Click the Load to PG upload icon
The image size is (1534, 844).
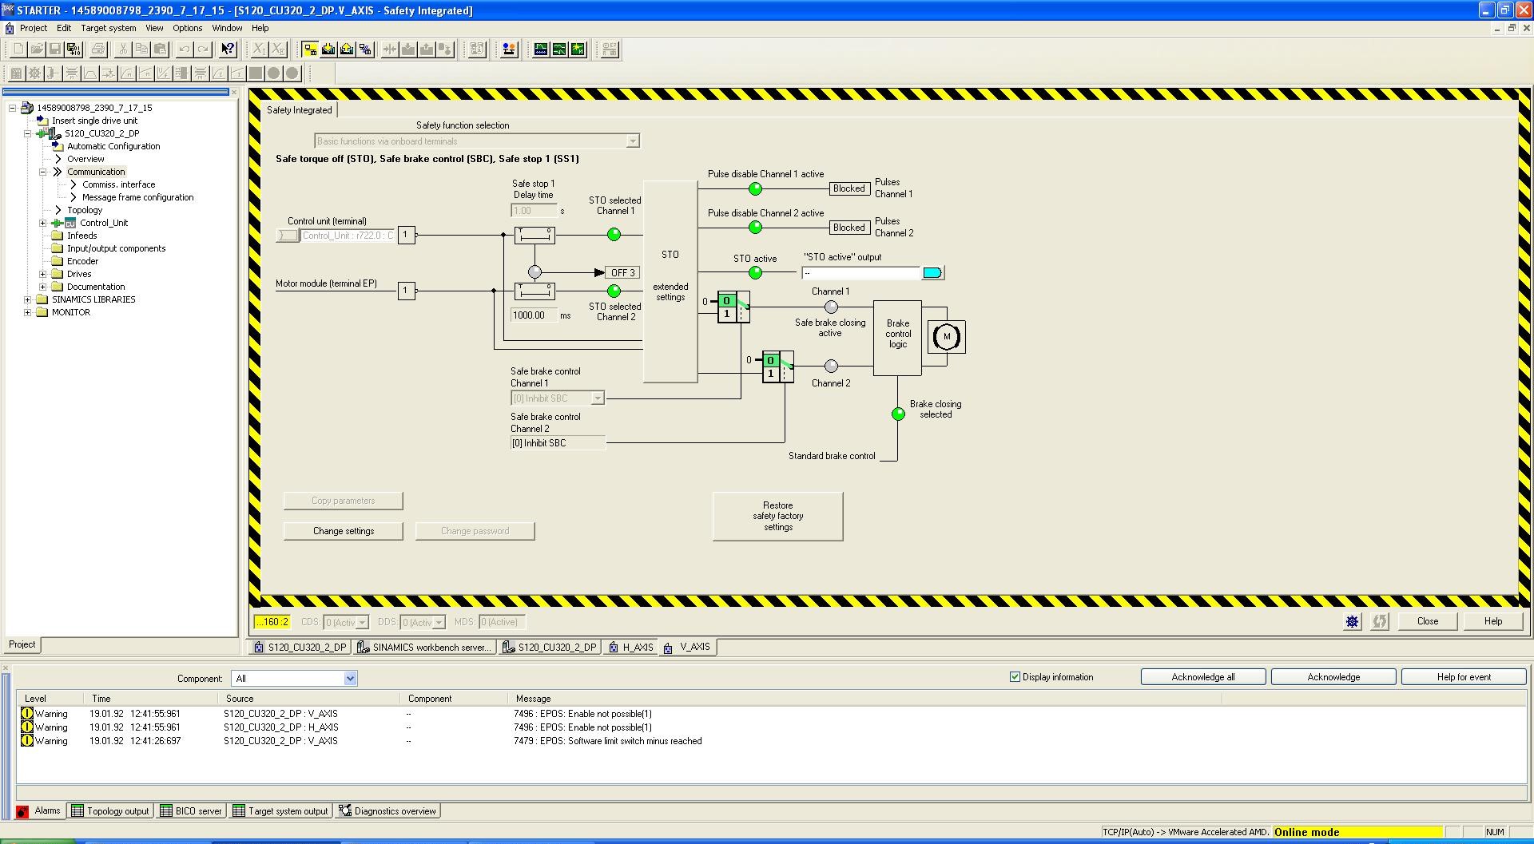click(347, 50)
